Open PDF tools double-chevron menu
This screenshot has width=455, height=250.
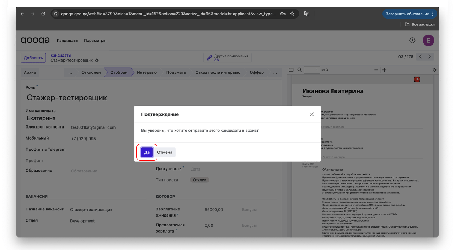pyautogui.click(x=434, y=70)
